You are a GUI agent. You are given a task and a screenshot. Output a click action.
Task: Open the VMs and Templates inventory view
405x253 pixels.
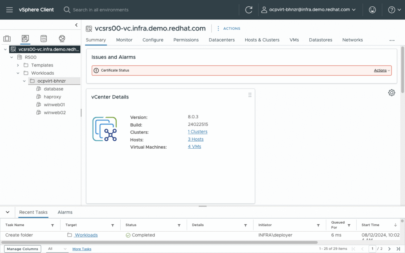click(x=25, y=38)
